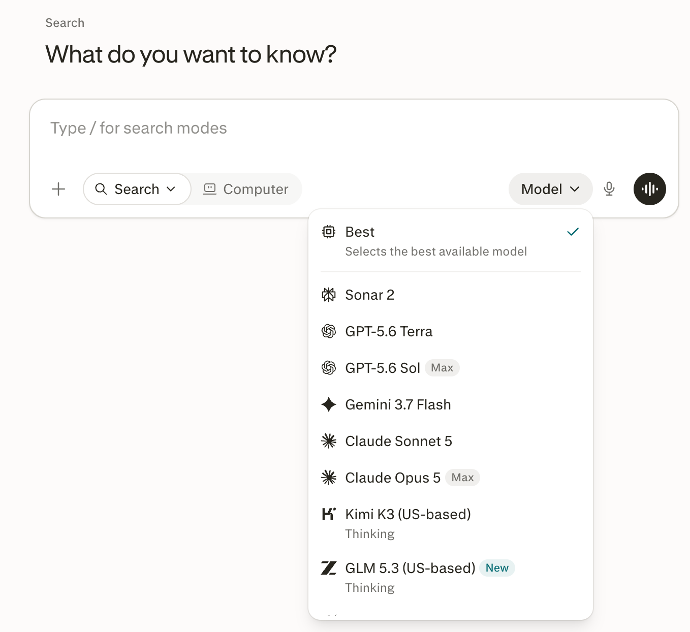
Task: Select the Search mode pill
Action: (x=137, y=189)
